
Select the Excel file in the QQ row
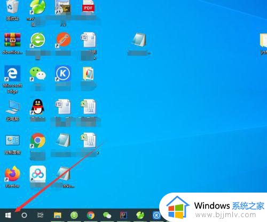tap(88, 106)
